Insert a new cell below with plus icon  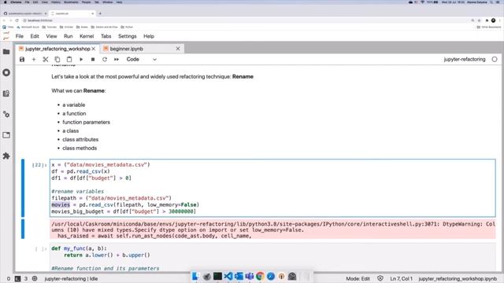[x=34, y=60]
